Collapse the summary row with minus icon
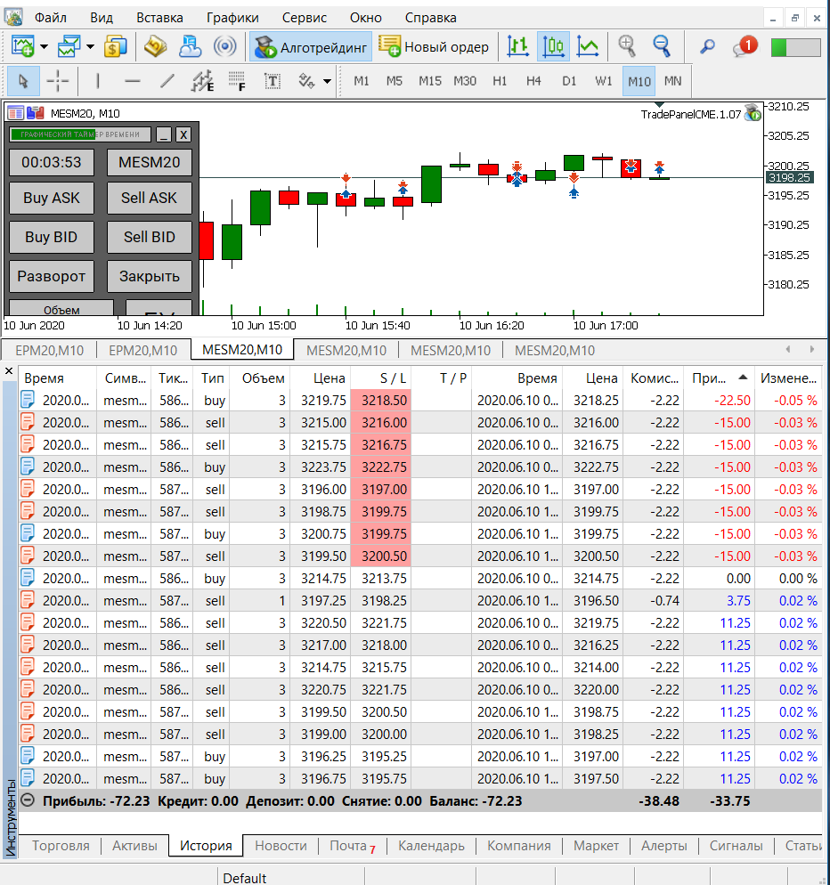The width and height of the screenshot is (830, 885). click(x=28, y=801)
